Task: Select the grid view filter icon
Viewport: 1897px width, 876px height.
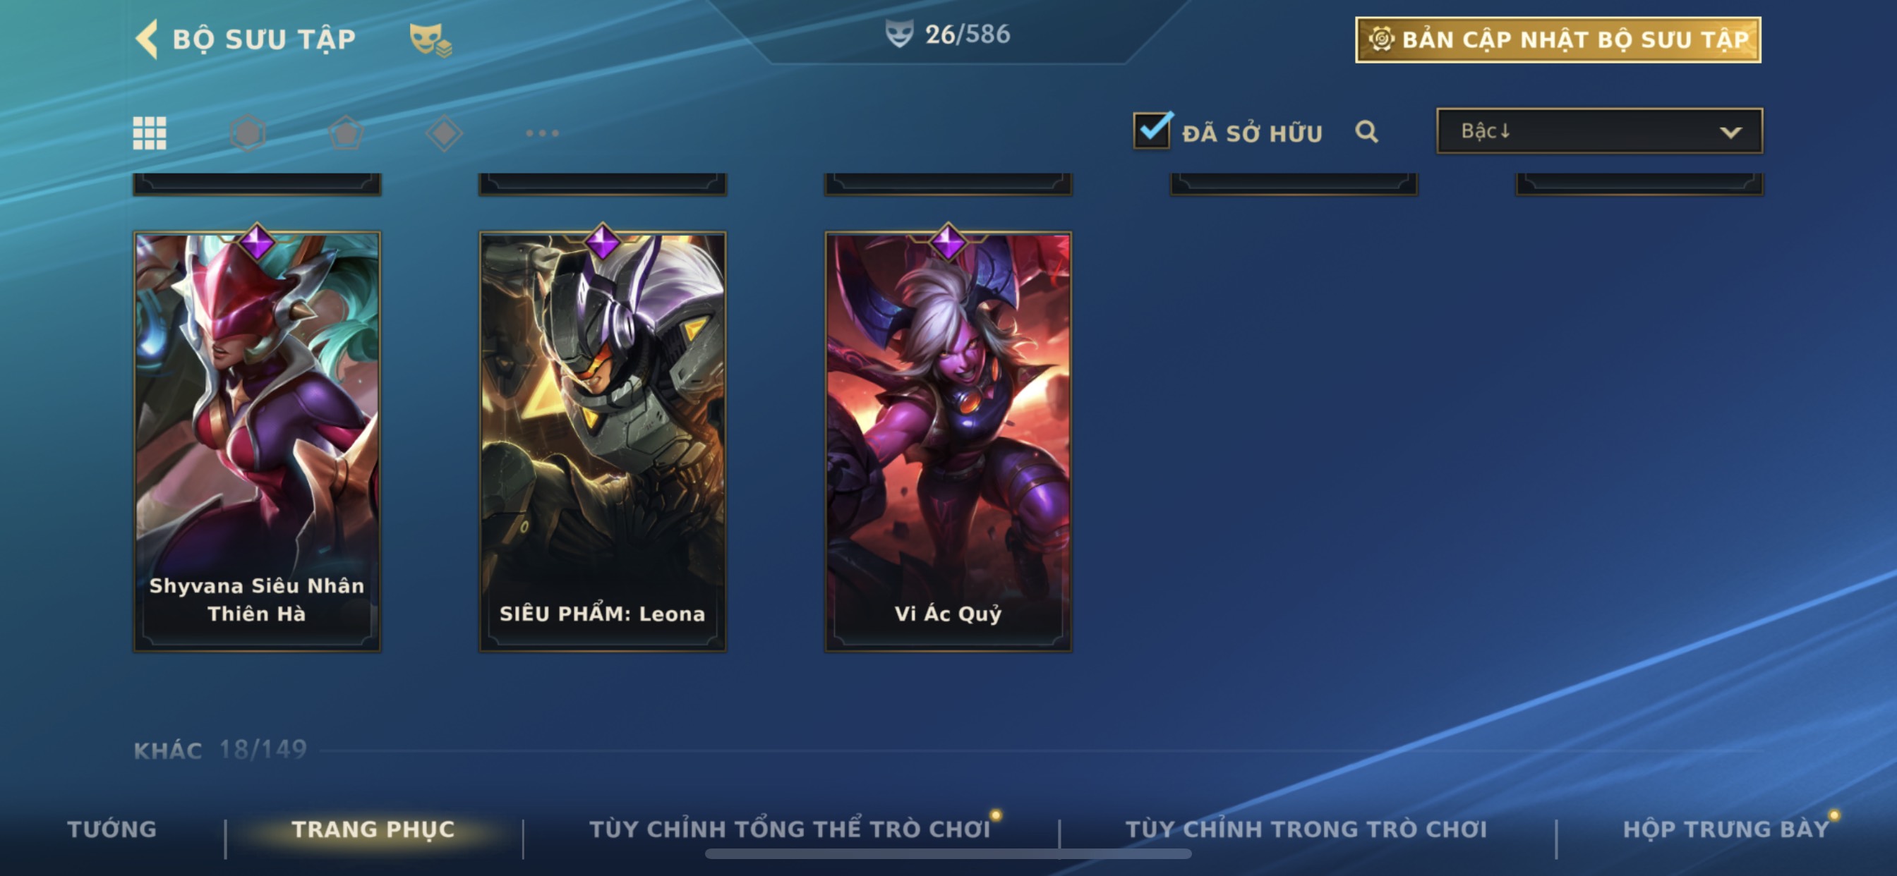Action: [x=150, y=133]
